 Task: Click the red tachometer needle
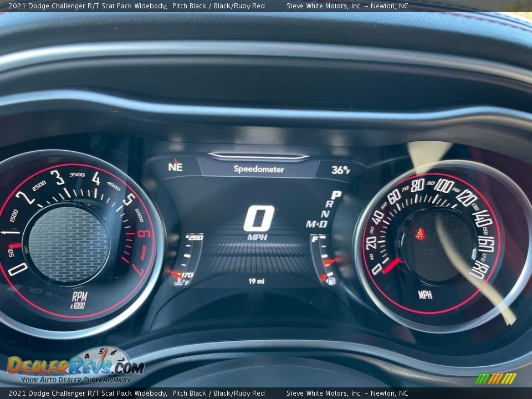(x=14, y=245)
